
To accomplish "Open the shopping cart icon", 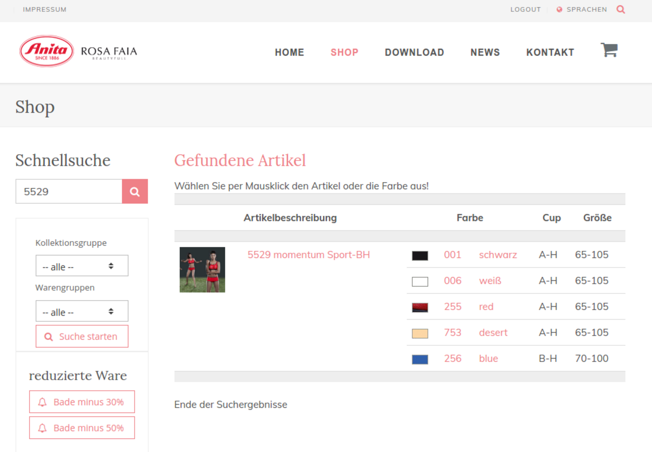I will pos(609,50).
